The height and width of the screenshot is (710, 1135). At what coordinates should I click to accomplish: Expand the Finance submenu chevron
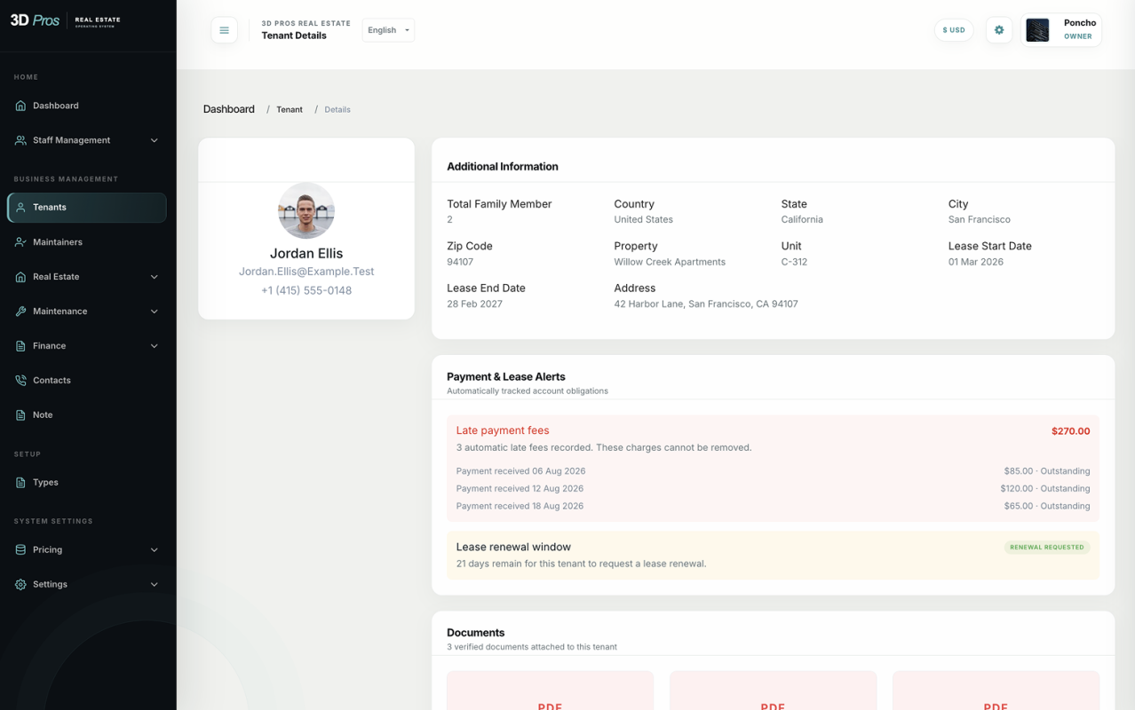tap(155, 346)
